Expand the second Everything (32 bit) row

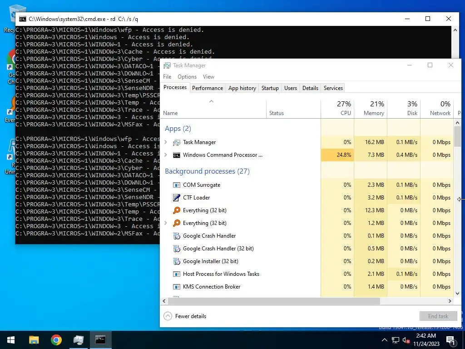point(166,223)
